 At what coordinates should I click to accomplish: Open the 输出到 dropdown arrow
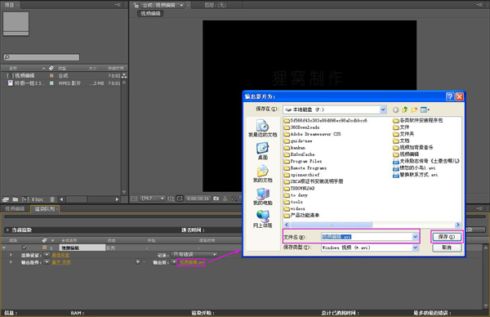pyautogui.click(x=174, y=262)
